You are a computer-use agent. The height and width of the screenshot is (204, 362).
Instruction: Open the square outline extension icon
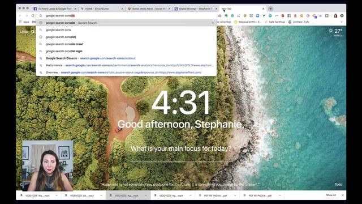327,16
